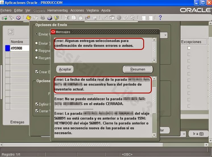Click upper message box scroll-up arrow
212x157 pixels.
pyautogui.click(x=154, y=40)
